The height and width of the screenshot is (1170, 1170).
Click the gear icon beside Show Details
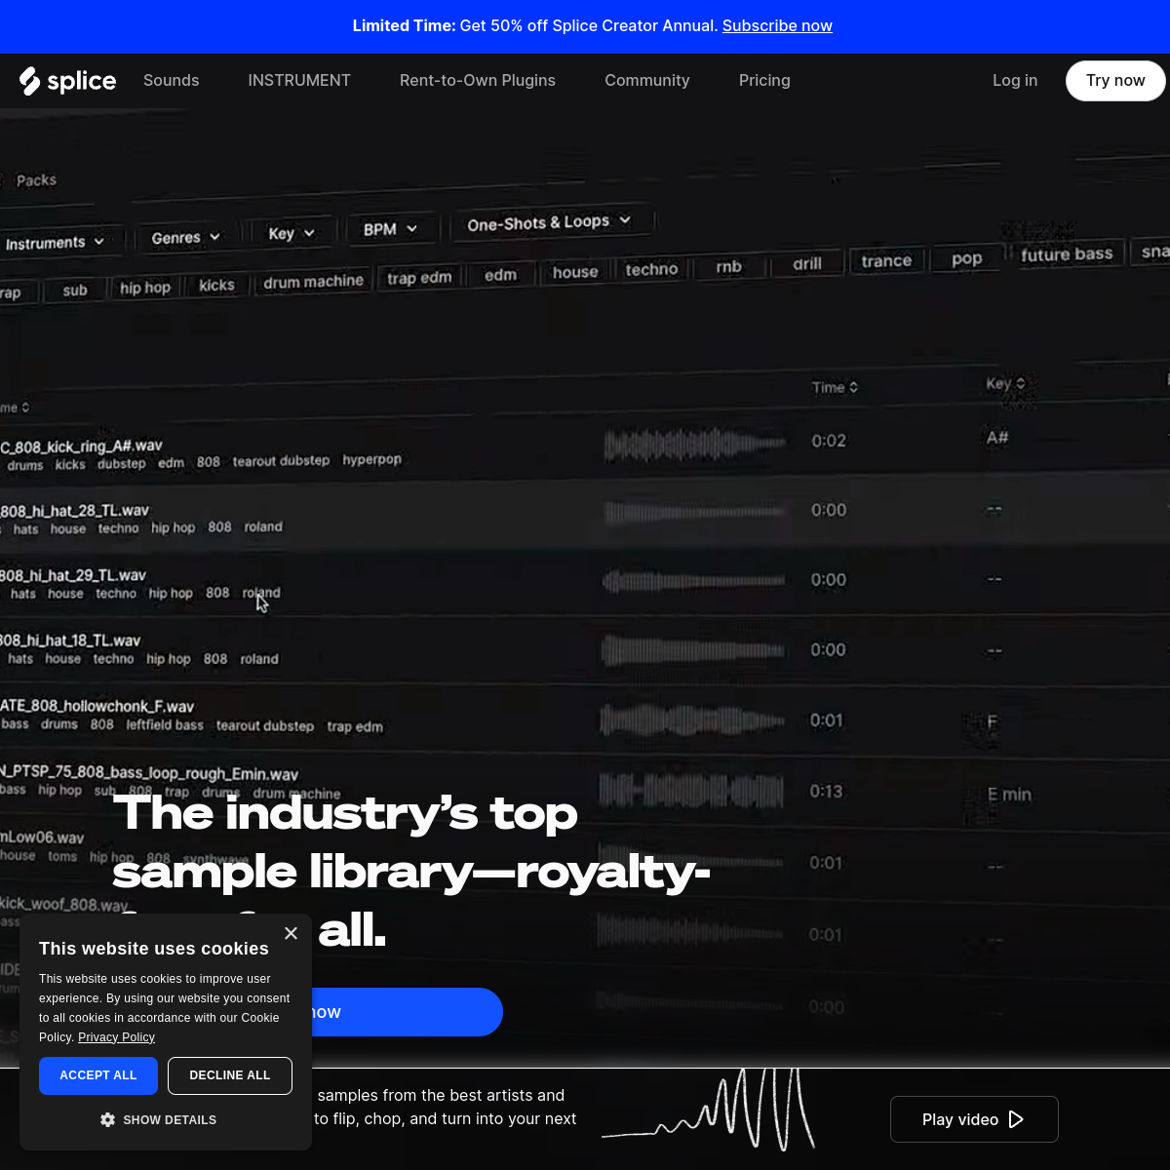[108, 1120]
